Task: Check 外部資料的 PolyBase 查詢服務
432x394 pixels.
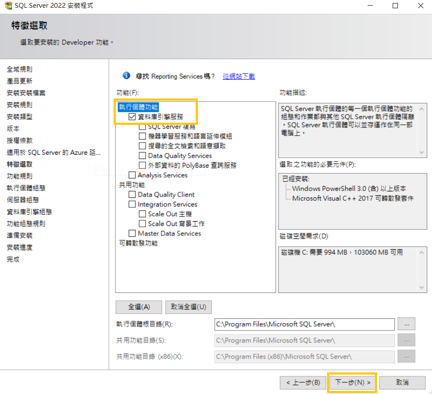Action: pyautogui.click(x=143, y=165)
